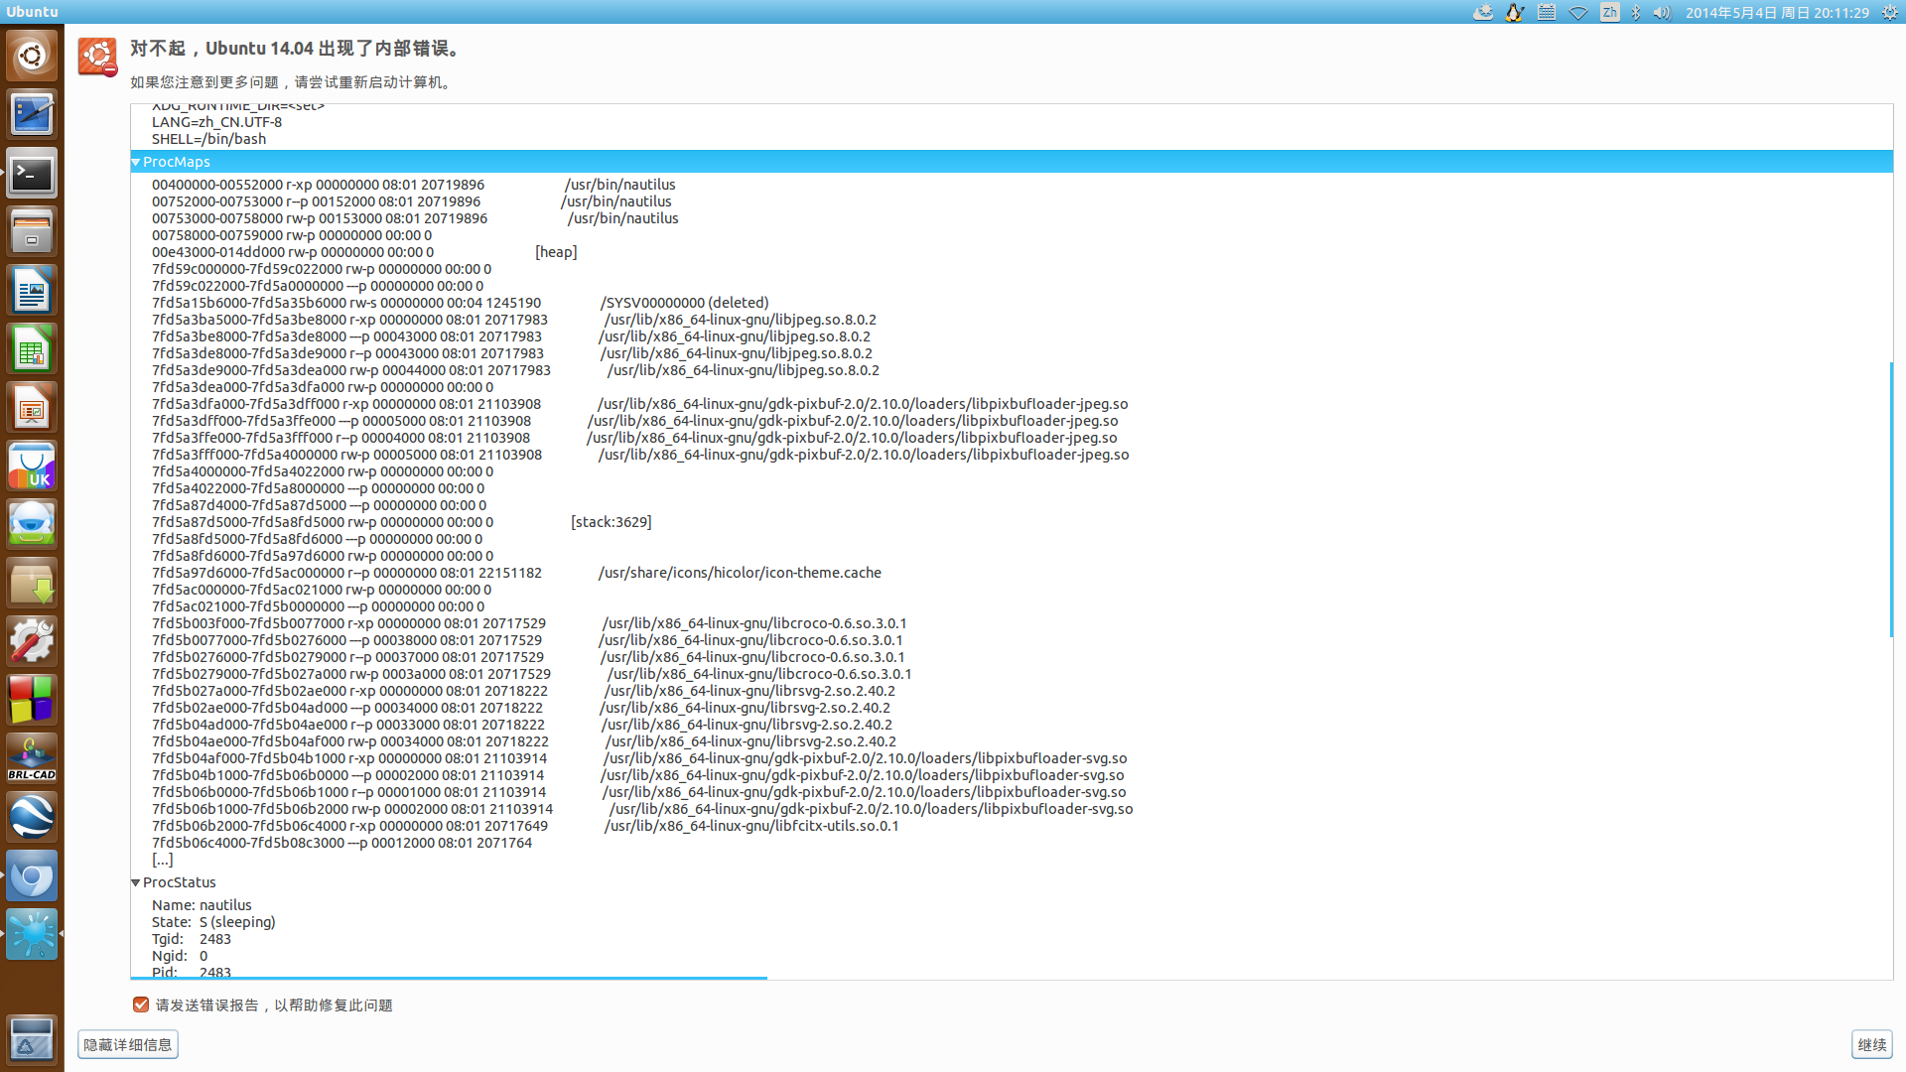Collapse the ProcStatus section
Viewport: 1906px width, 1072px height.
click(136, 882)
